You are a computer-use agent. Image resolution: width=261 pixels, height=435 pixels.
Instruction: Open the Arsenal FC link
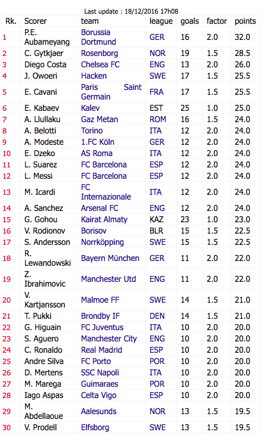pyautogui.click(x=100, y=208)
